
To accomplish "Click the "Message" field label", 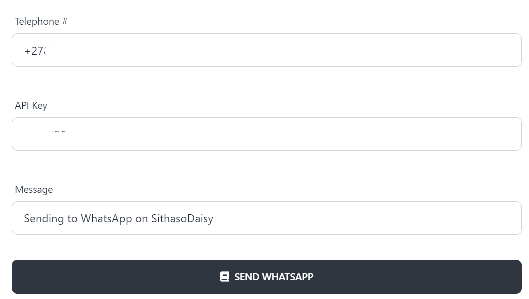I will (x=34, y=189).
